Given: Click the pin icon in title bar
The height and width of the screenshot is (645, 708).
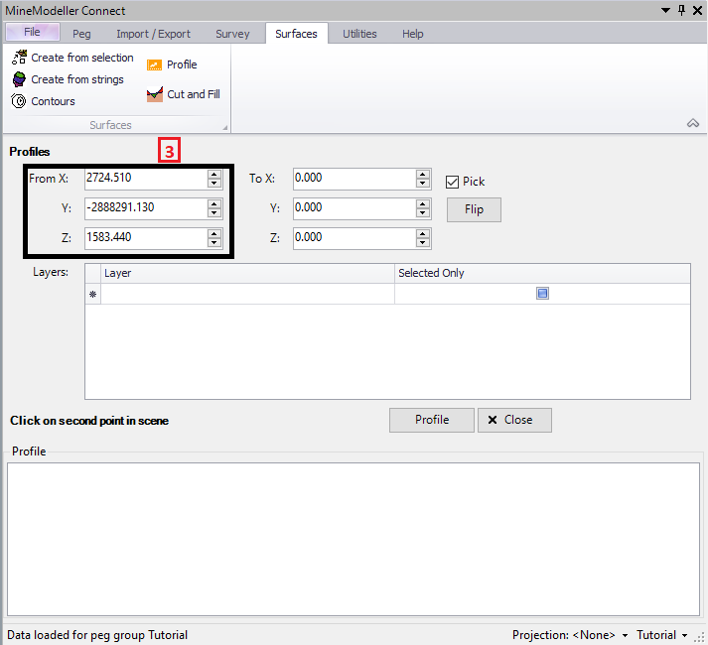Looking at the screenshot, I should point(681,10).
